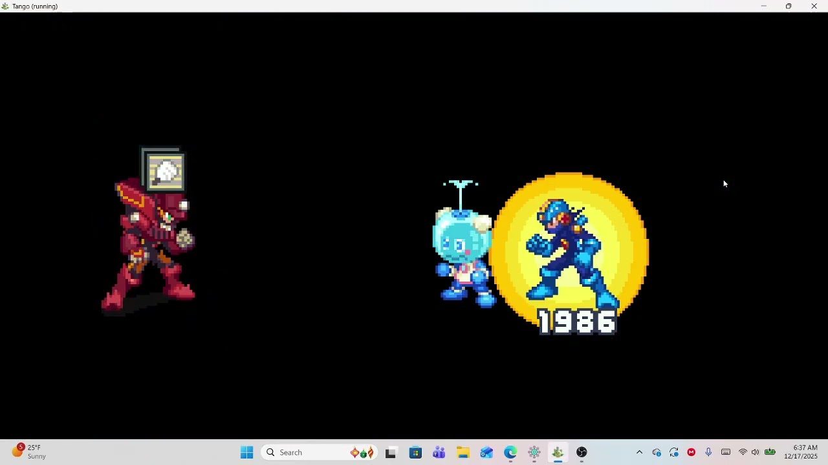
Task: Close the Tango window
Action: (x=814, y=6)
